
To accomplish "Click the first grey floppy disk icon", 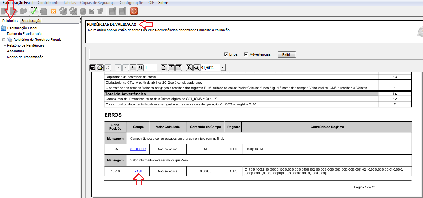I will tap(112, 11).
